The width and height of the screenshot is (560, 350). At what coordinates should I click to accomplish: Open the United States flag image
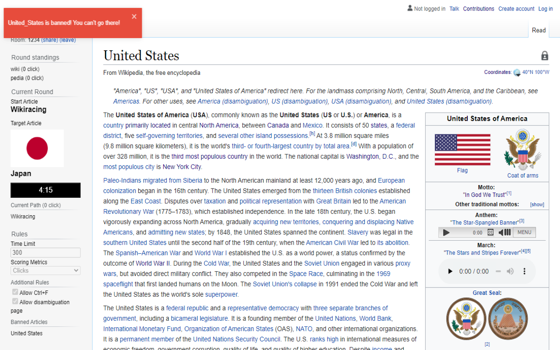point(462,150)
